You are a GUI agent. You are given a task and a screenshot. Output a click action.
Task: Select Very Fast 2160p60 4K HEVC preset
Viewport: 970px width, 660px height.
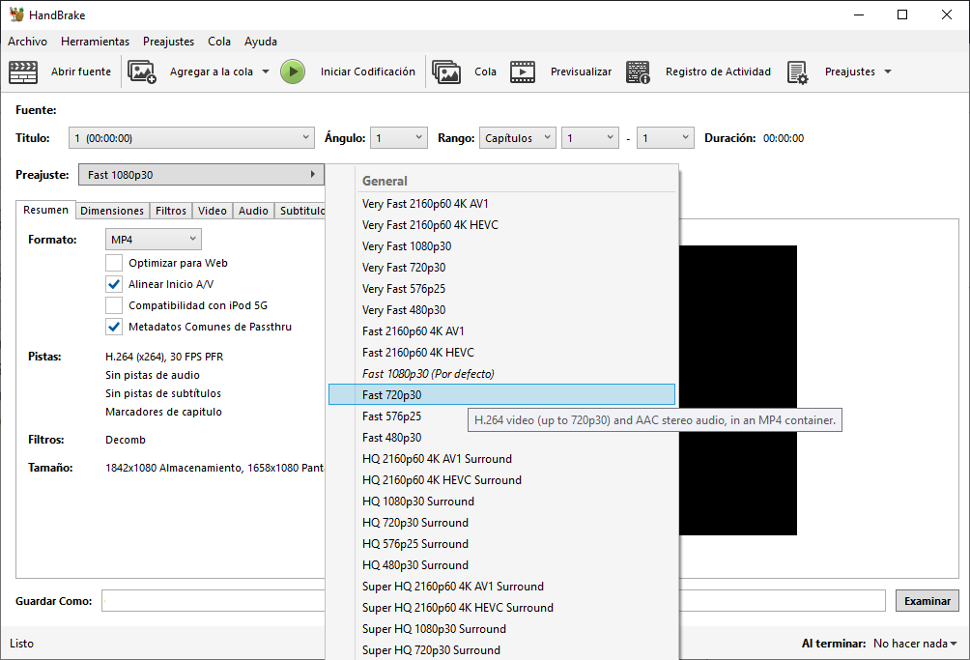click(501, 225)
